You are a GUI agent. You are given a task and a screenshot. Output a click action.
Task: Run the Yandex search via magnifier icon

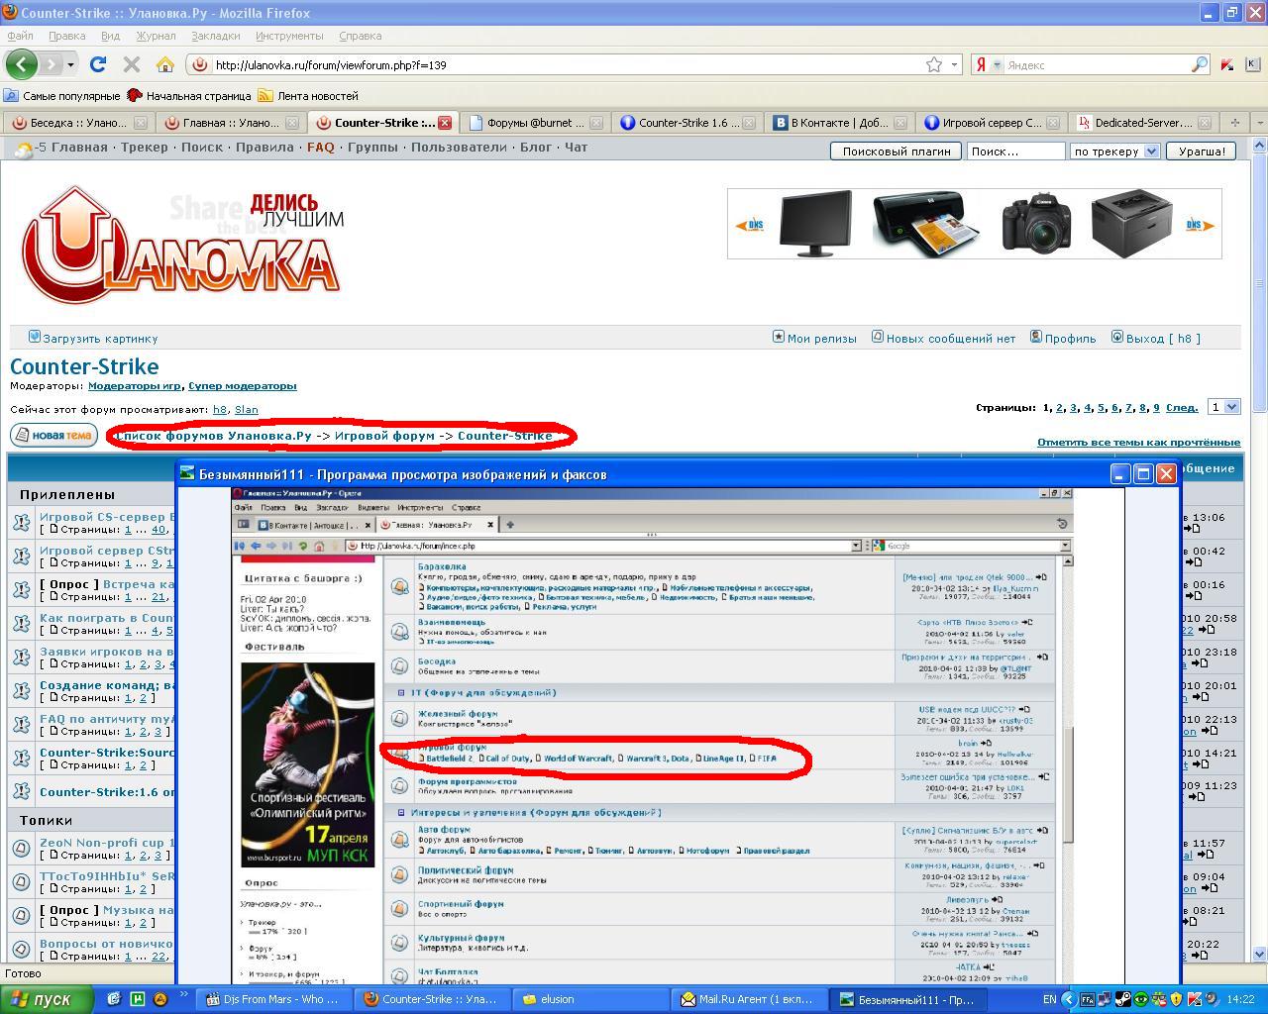click(1199, 64)
